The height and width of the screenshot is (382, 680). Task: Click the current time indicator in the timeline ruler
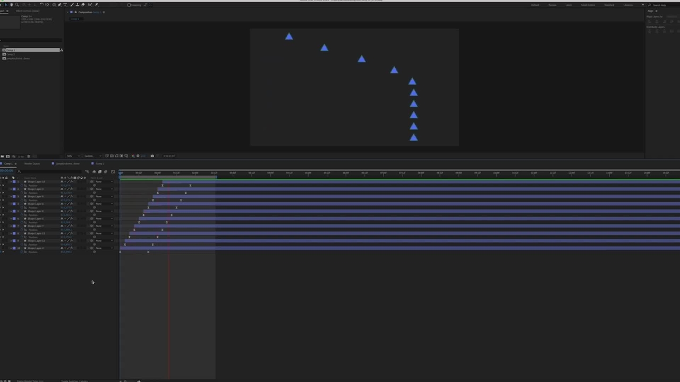click(121, 173)
